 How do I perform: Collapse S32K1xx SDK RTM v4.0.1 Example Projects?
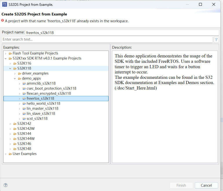(6, 58)
